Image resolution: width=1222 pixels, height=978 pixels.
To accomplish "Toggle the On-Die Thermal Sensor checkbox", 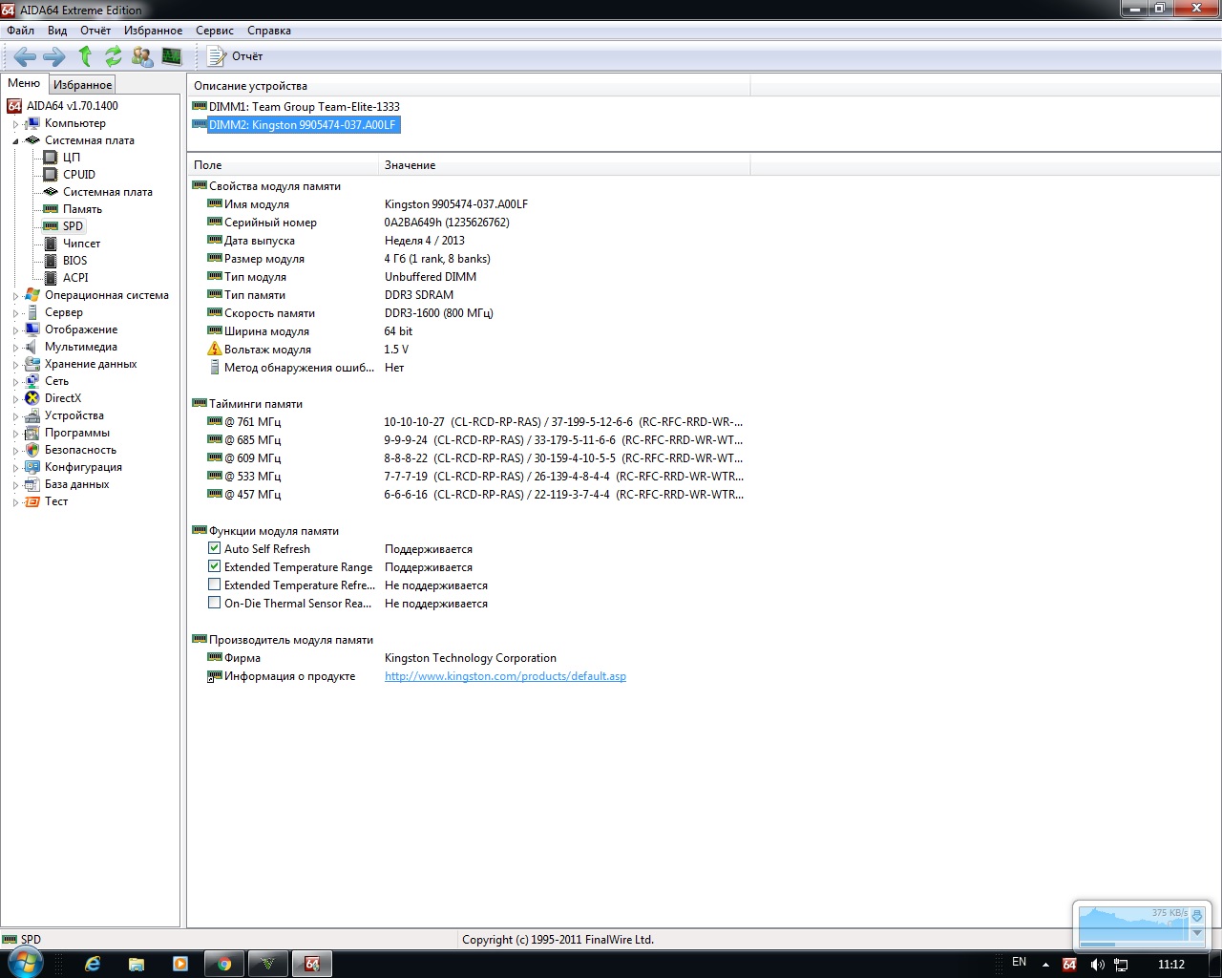I will click(215, 604).
